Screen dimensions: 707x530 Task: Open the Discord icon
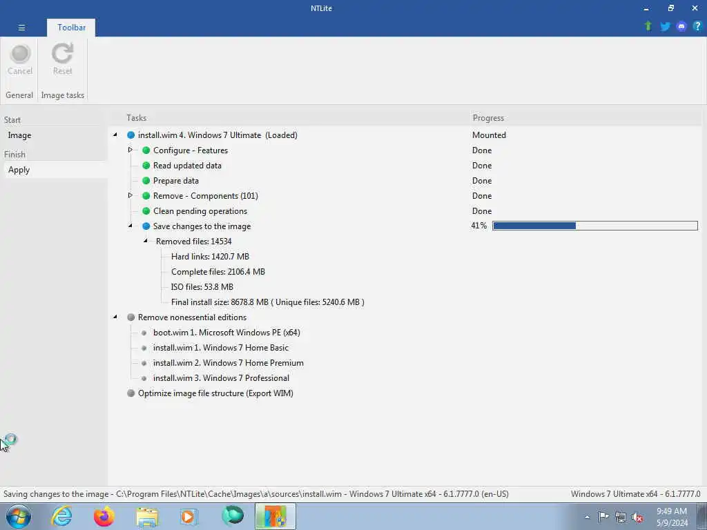click(681, 26)
